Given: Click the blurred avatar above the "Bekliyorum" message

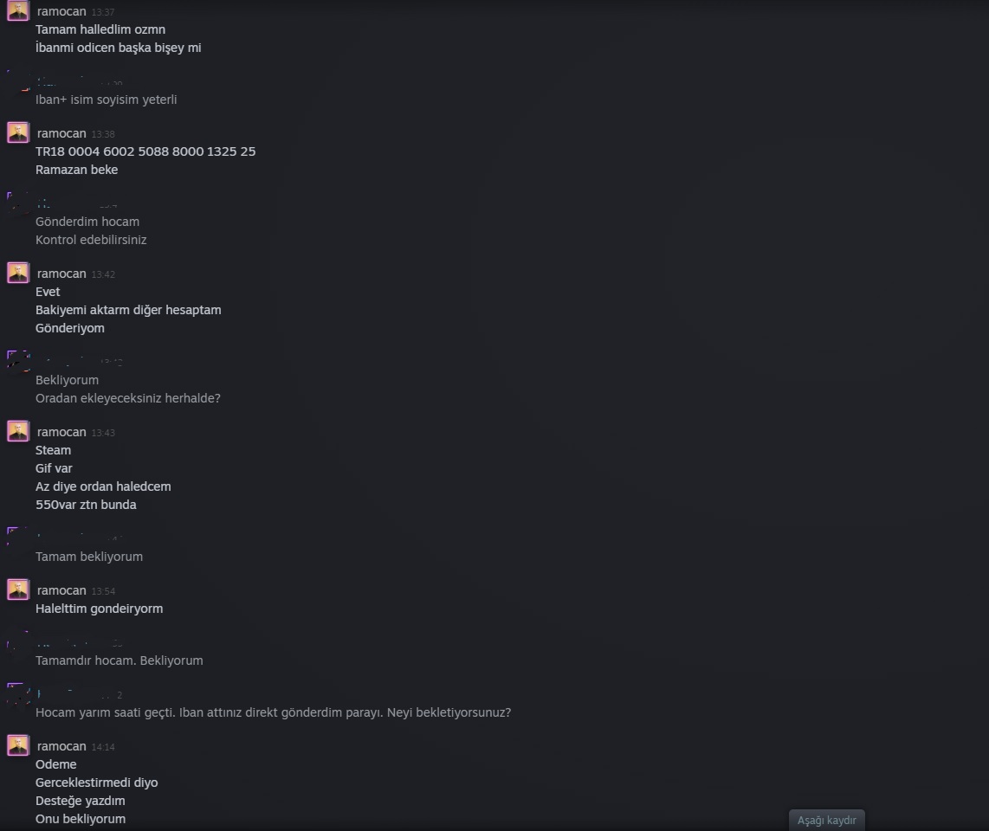Looking at the screenshot, I should (18, 361).
